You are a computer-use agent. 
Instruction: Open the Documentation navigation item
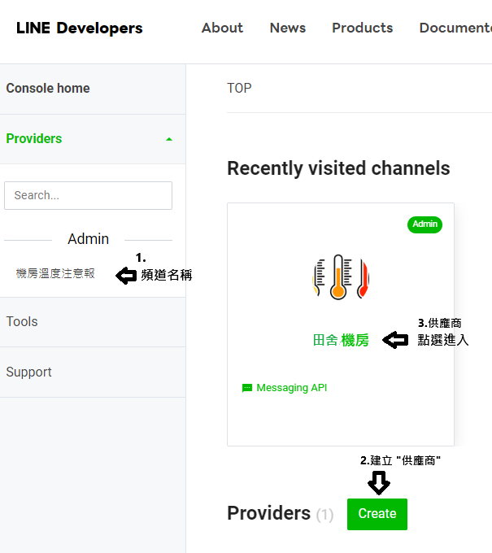(455, 28)
